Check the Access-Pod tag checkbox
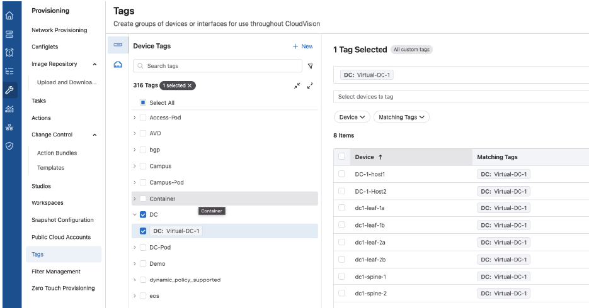Viewport: 589px width, 308px height. pos(143,118)
